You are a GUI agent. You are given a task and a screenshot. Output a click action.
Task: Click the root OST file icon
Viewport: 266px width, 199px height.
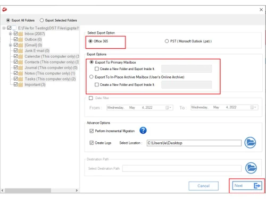tap(14, 28)
